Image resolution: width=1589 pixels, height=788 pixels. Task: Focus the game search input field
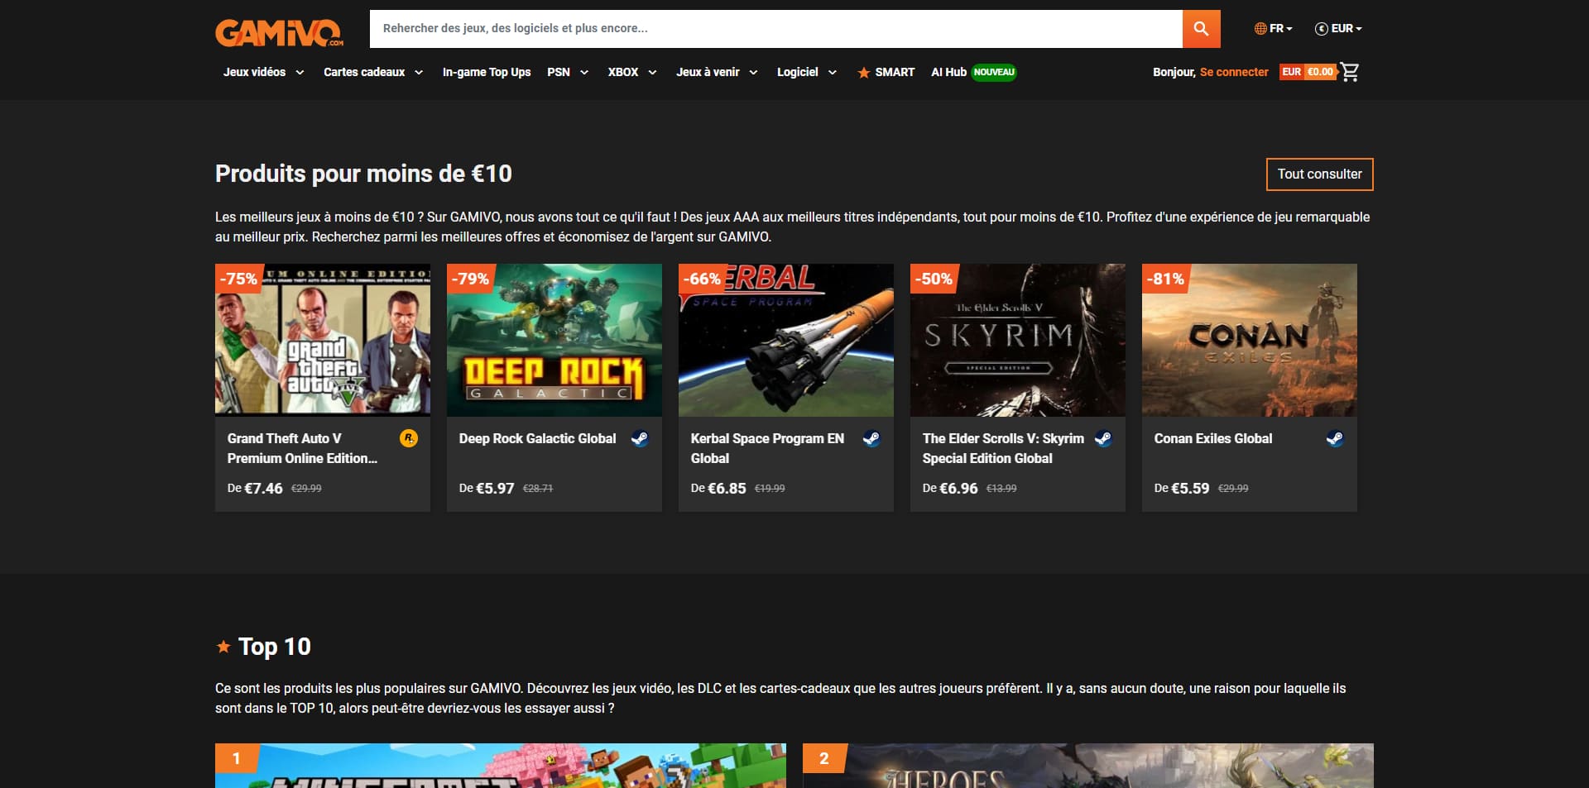pos(776,29)
